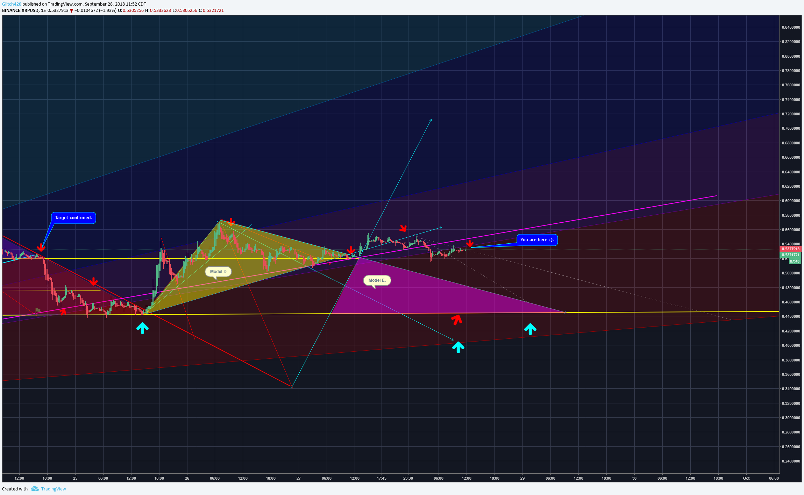This screenshot has width=804, height=495.
Task: Click the 'Model D' balloon label
Action: (x=218, y=272)
